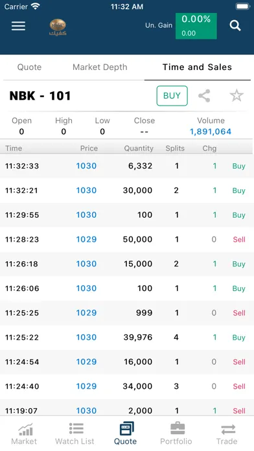254x451 pixels.
Task: Select the 11:32:33 trade row
Action: pyautogui.click(x=127, y=166)
